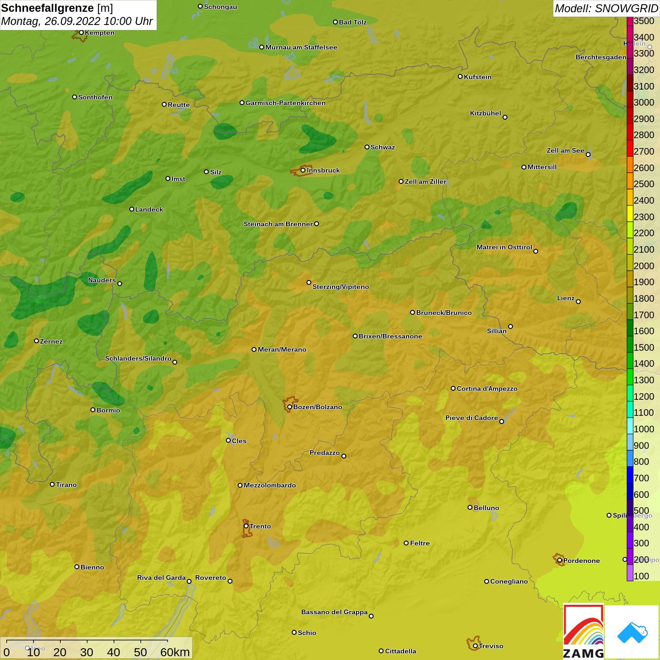Click the Schlanders/Silandro label

[x=138, y=358]
